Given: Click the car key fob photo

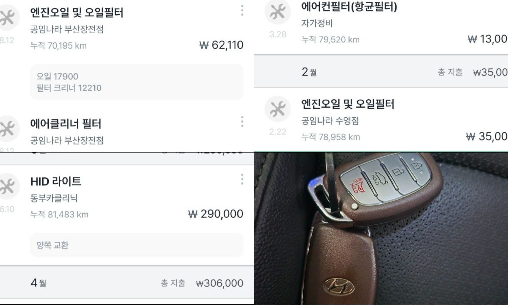Looking at the screenshot, I should 381,228.
